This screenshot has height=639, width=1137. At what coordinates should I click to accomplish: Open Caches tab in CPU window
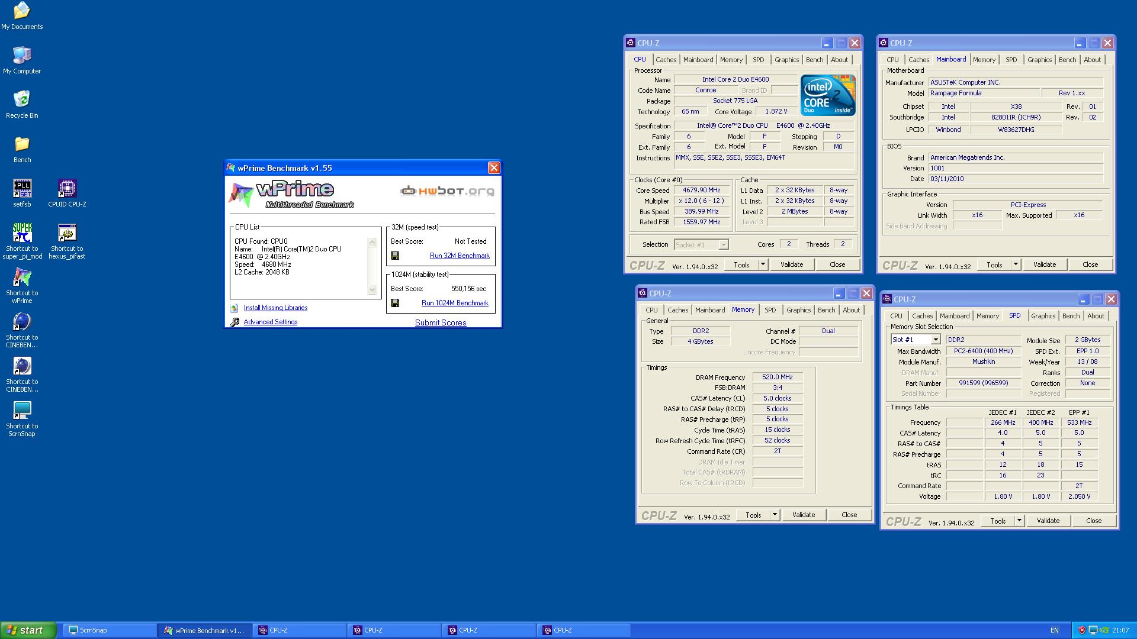pos(666,60)
